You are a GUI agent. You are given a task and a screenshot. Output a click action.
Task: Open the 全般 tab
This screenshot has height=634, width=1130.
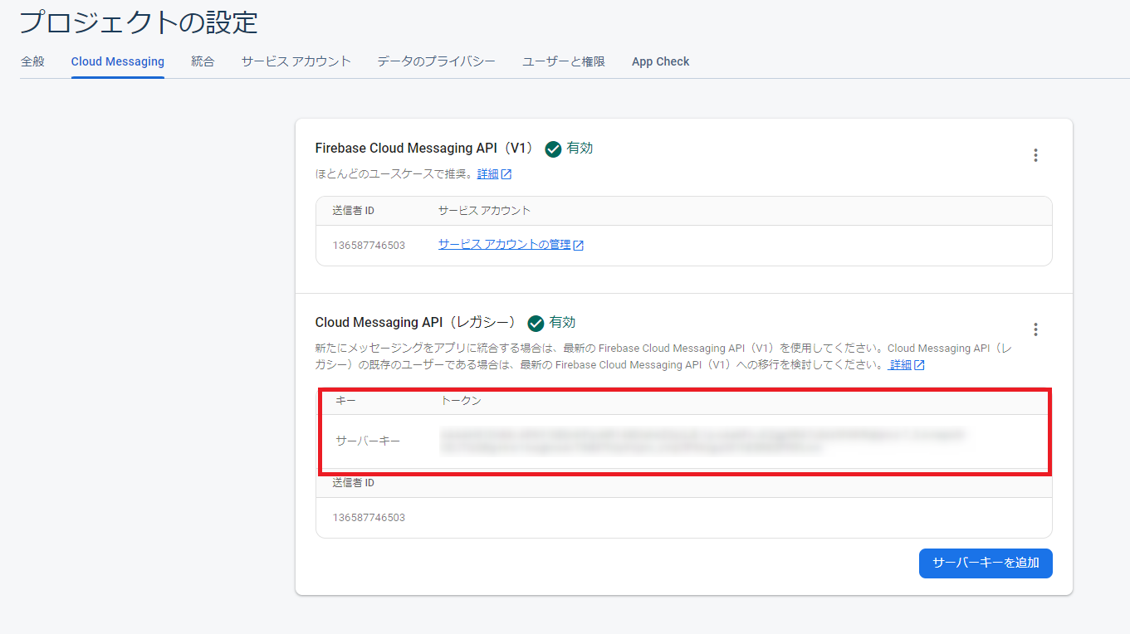pos(32,61)
